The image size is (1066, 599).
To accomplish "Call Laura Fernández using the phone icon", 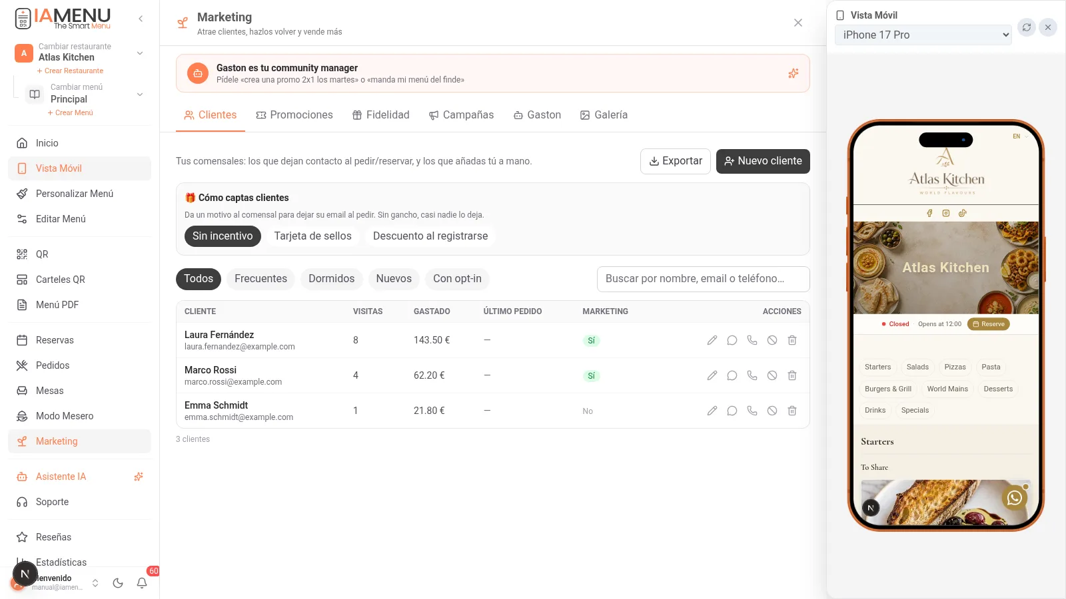I will (752, 340).
